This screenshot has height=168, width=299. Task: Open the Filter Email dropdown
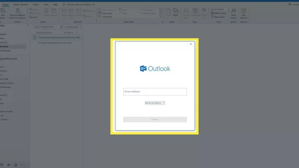(x=218, y=17)
